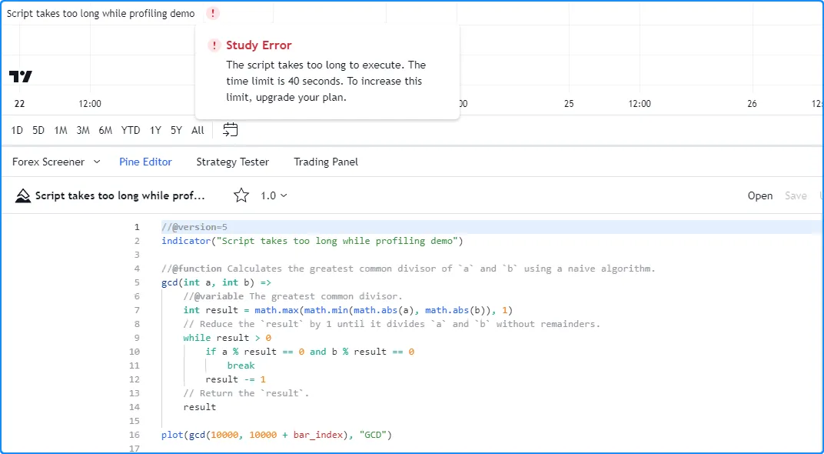Set chart range to 5Y
824x454 pixels.
176,130
